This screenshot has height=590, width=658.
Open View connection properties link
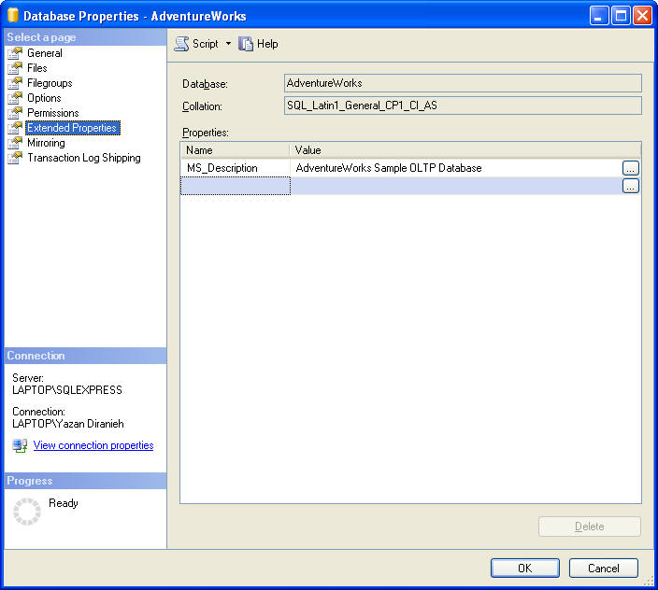click(x=93, y=445)
